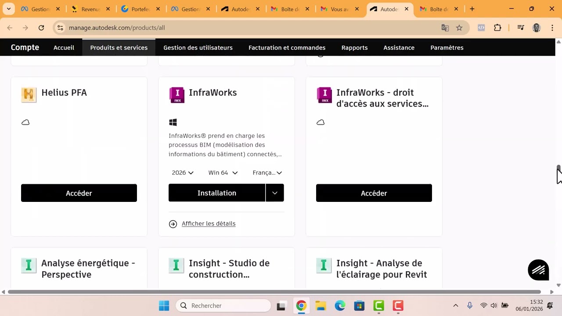Open the Accueil menu item

click(64, 47)
